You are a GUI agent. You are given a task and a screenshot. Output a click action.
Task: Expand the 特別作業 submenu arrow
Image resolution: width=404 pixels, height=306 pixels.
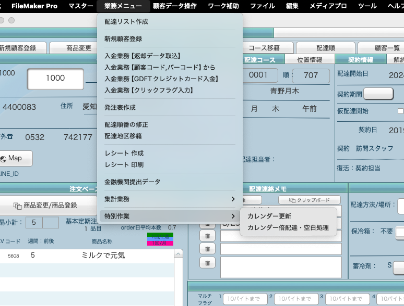pyautogui.click(x=233, y=216)
